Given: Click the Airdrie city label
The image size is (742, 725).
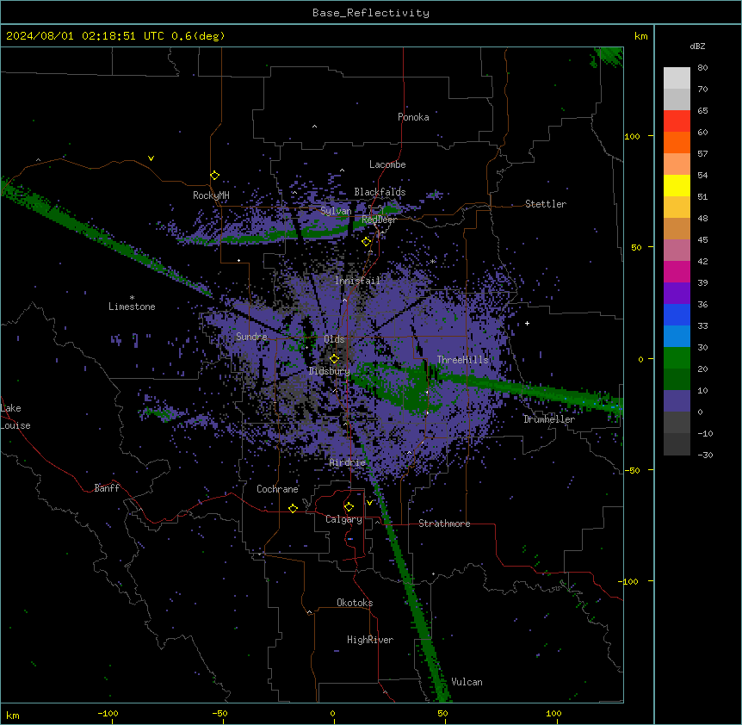Looking at the screenshot, I should pyautogui.click(x=348, y=462).
